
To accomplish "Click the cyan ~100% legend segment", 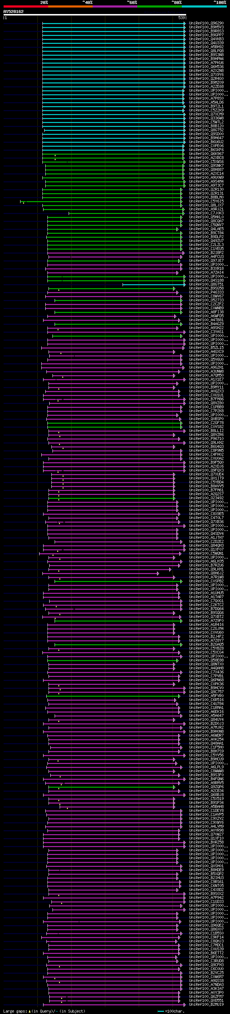I will (204, 7).
